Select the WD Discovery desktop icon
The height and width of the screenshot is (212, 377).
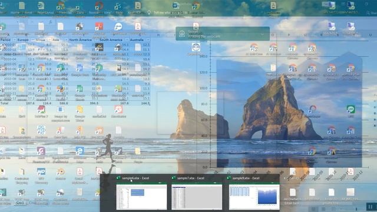point(41,175)
